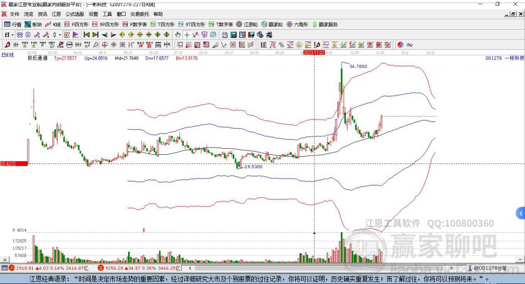Open the 9T四方形 tool

pyautogui.click(x=192, y=25)
